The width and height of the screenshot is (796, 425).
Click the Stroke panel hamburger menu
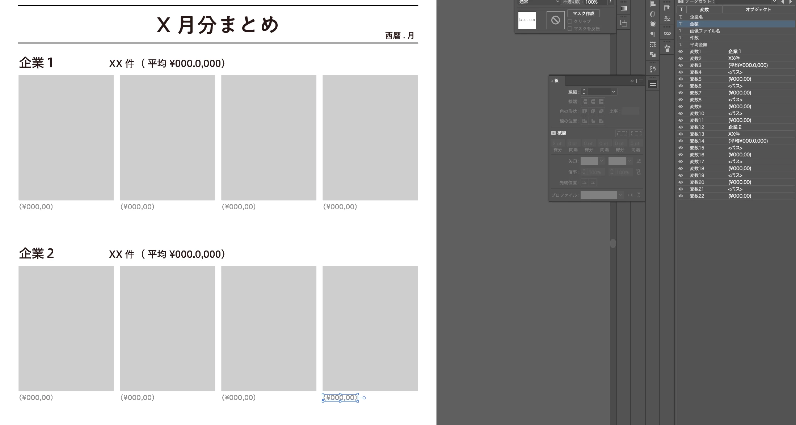(x=641, y=81)
